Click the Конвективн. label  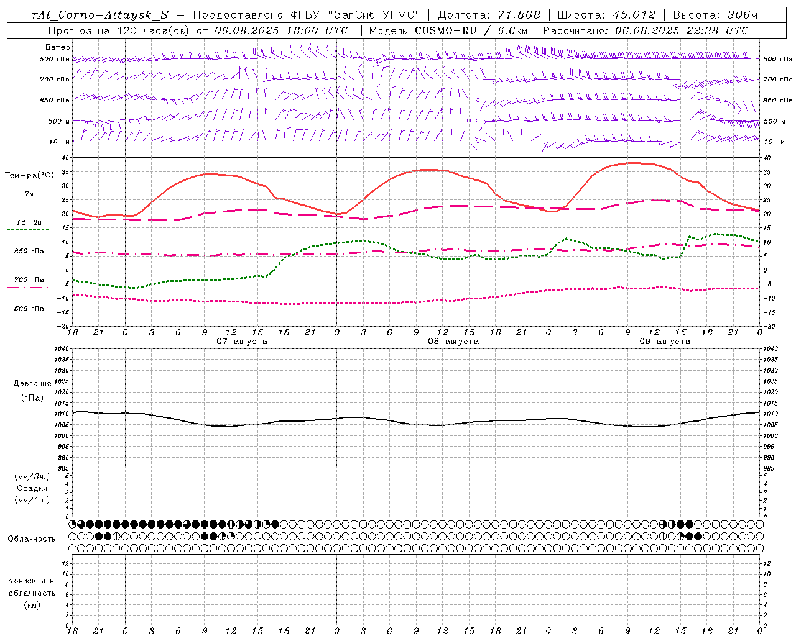(32, 581)
